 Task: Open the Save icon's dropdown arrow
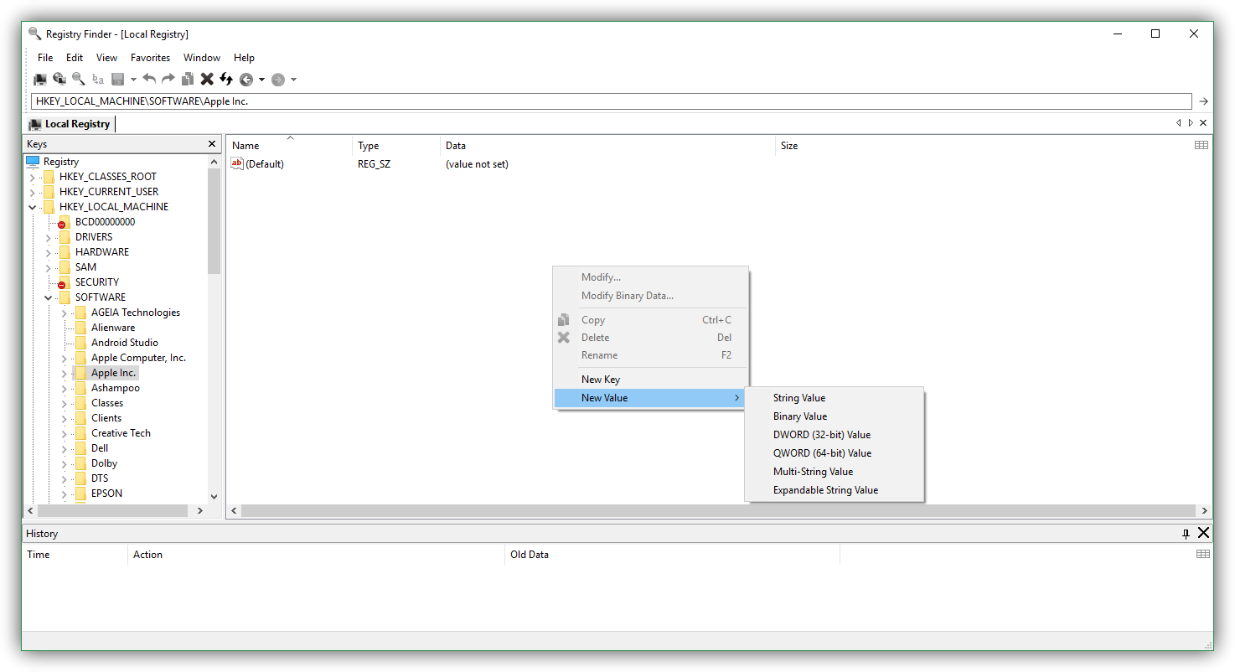click(133, 80)
